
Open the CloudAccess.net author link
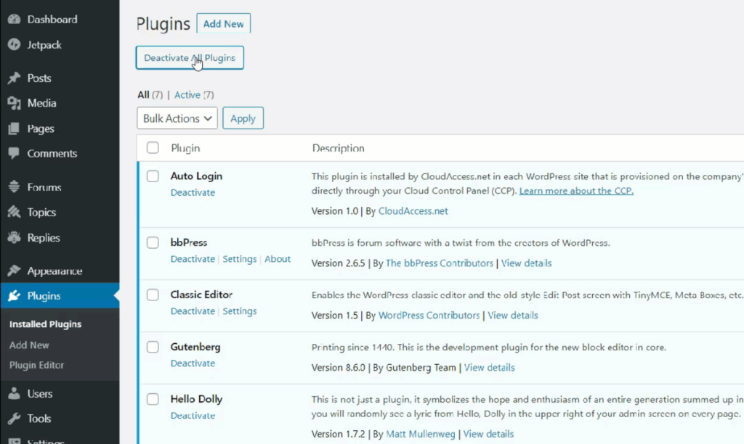pos(413,211)
